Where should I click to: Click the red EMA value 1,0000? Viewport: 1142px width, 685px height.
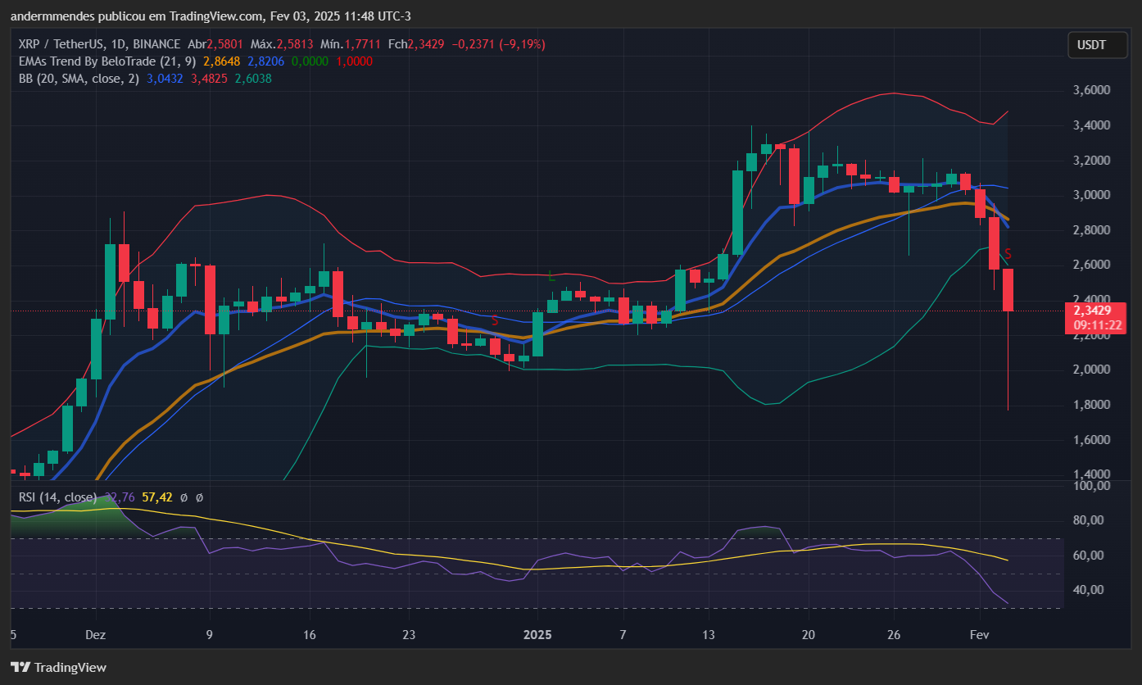coord(355,61)
